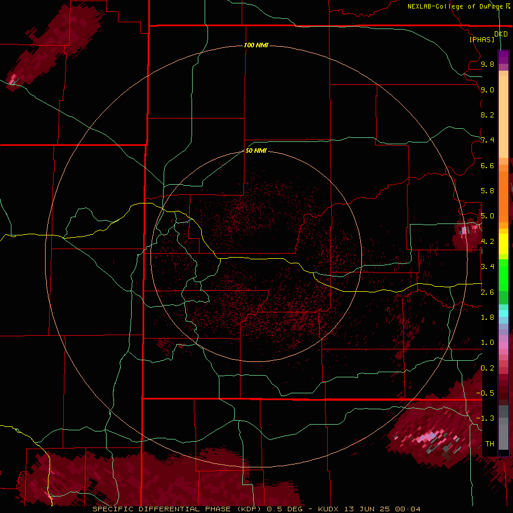The width and height of the screenshot is (513, 513).
Task: Click the KUDX station identifier in the caption
Action: tap(329, 509)
